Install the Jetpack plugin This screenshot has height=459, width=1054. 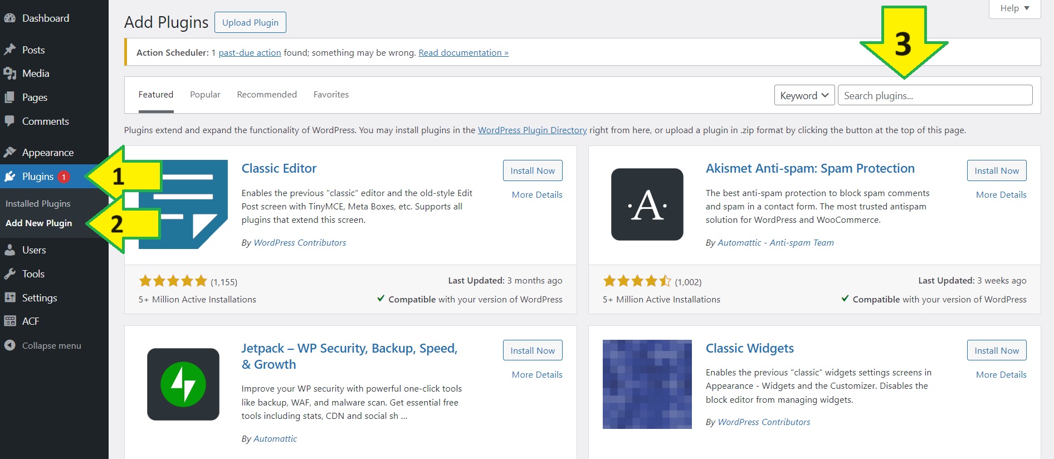click(x=533, y=350)
